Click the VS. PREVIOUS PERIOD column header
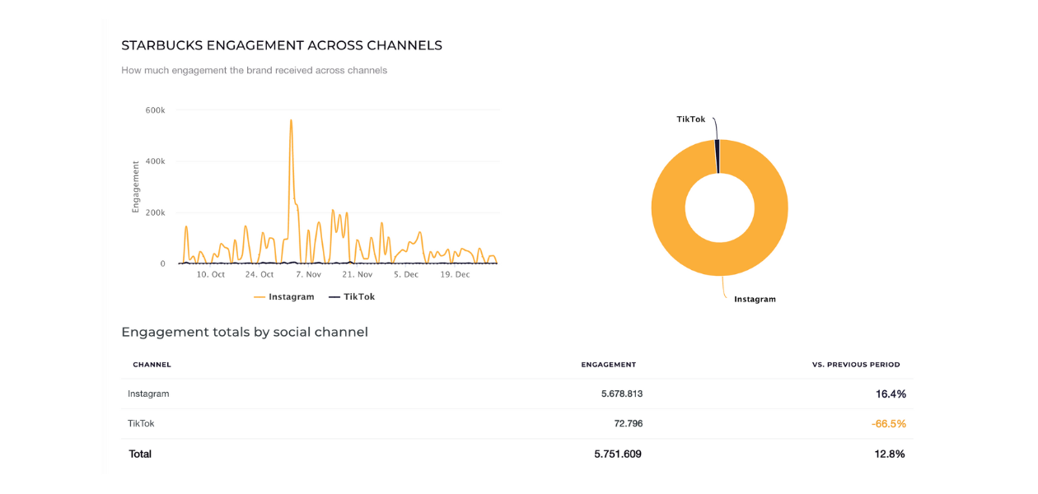The width and height of the screenshot is (1038, 494). point(856,365)
